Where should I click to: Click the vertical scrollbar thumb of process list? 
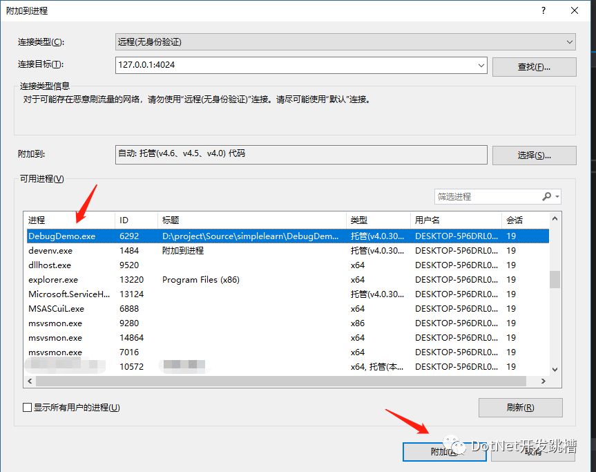555,280
